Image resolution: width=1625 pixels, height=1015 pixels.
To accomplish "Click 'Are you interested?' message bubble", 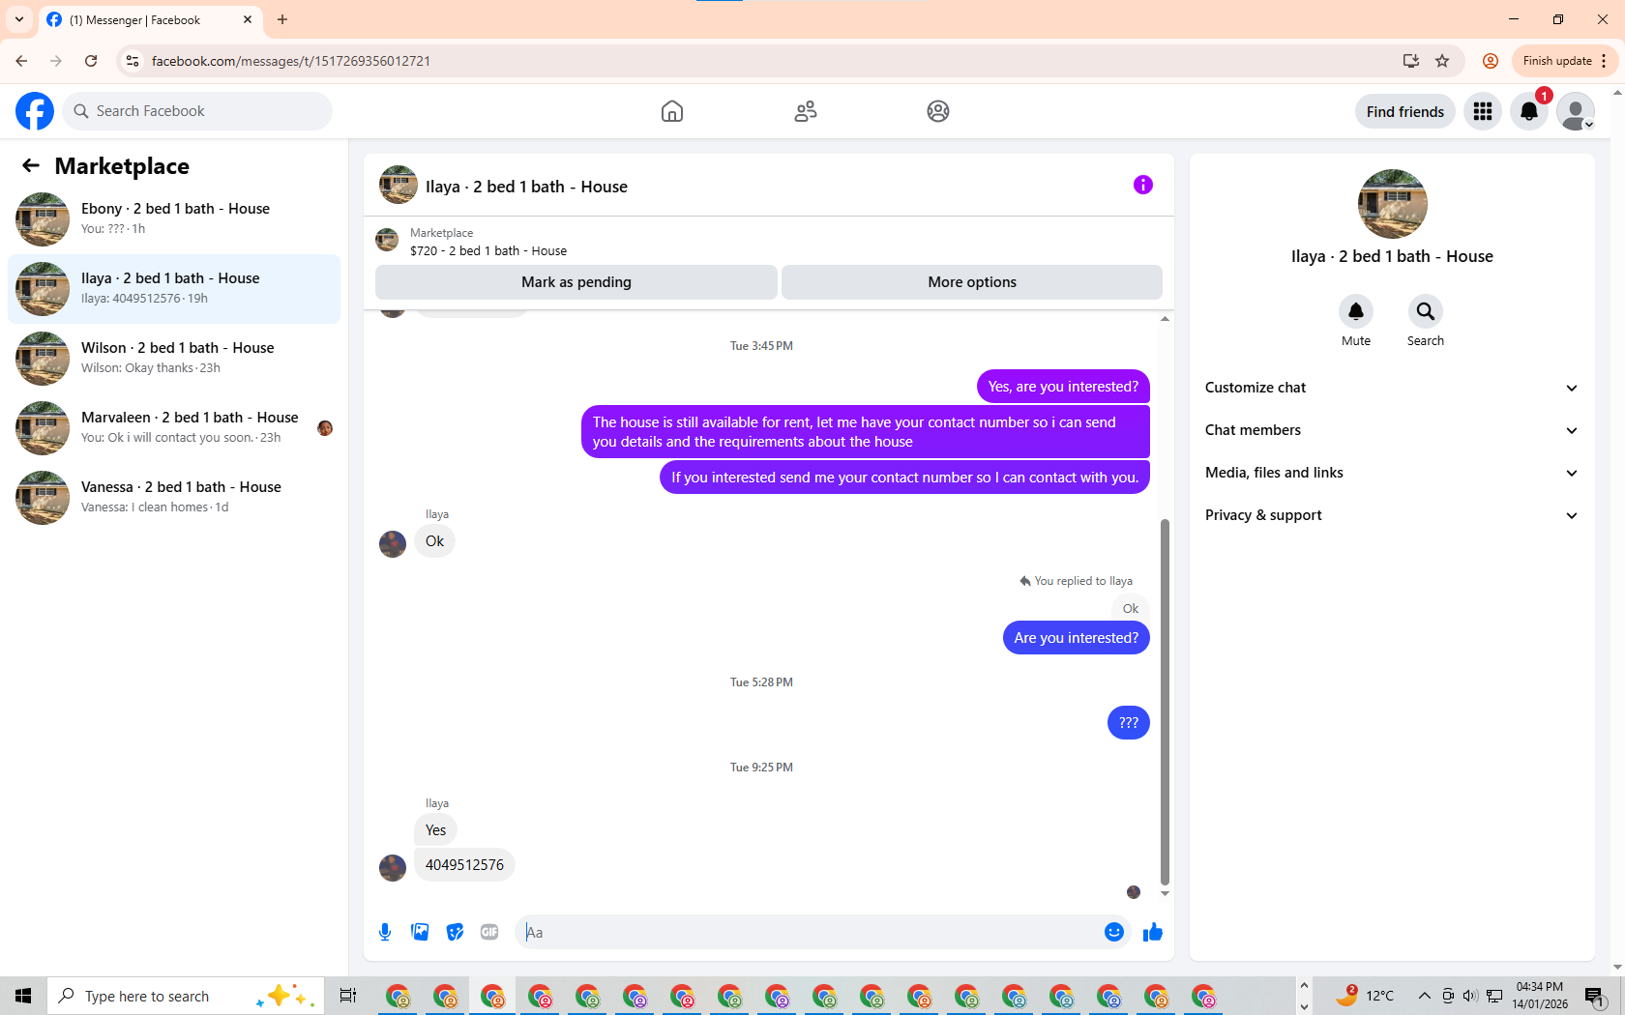I will [1076, 638].
